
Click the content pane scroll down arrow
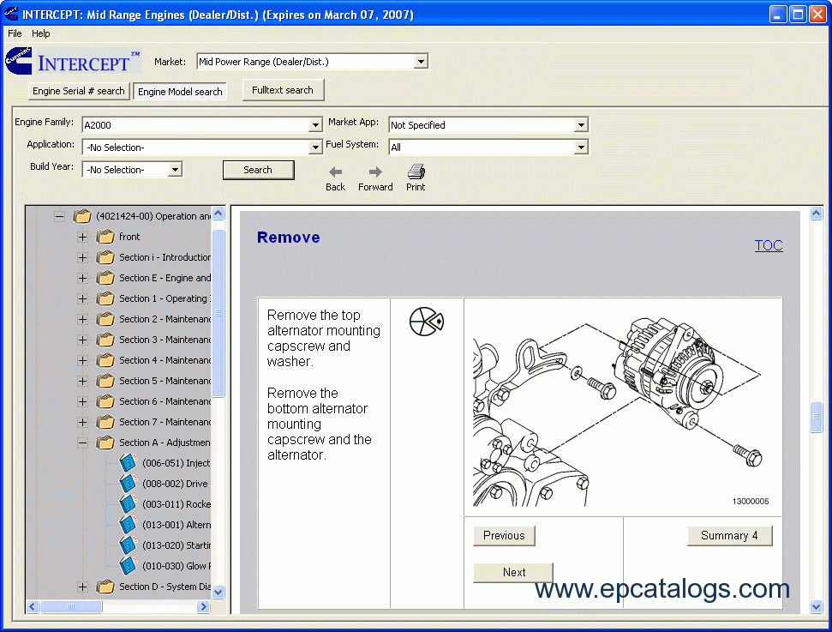pyautogui.click(x=816, y=606)
